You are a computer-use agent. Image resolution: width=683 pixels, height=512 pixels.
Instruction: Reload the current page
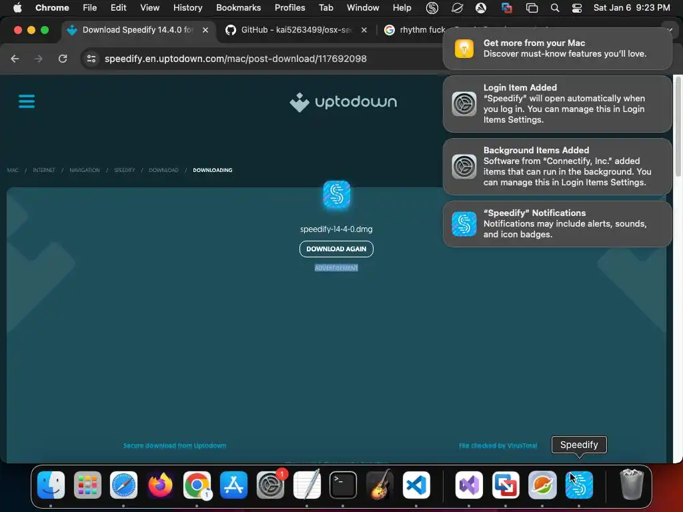63,59
